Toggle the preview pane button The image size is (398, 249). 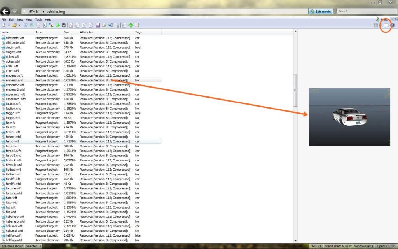click(386, 25)
